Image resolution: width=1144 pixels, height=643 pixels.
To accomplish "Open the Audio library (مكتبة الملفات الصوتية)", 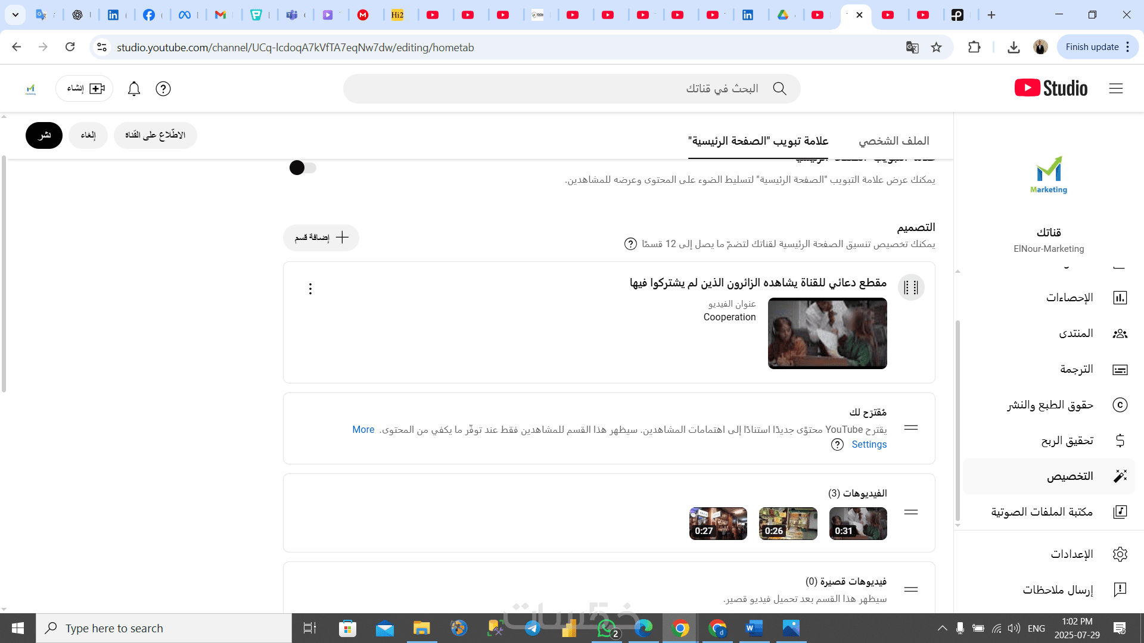I will click(x=1042, y=512).
